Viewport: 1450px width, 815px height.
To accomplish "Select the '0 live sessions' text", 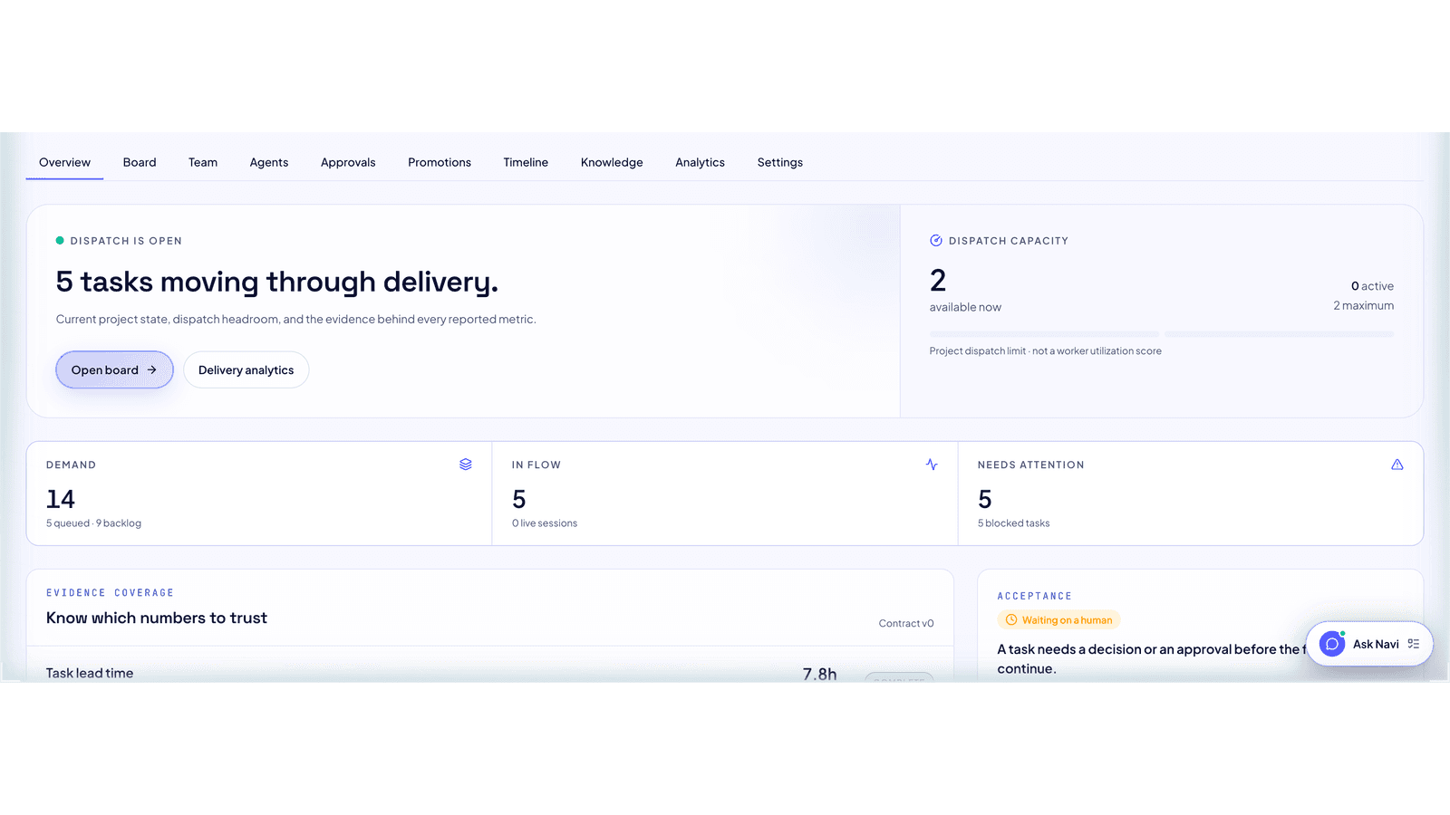I will pyautogui.click(x=545, y=523).
